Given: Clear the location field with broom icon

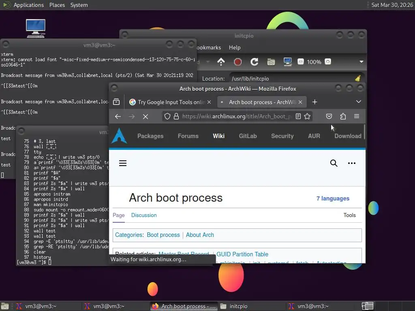Looking at the screenshot, I should 358,78.
